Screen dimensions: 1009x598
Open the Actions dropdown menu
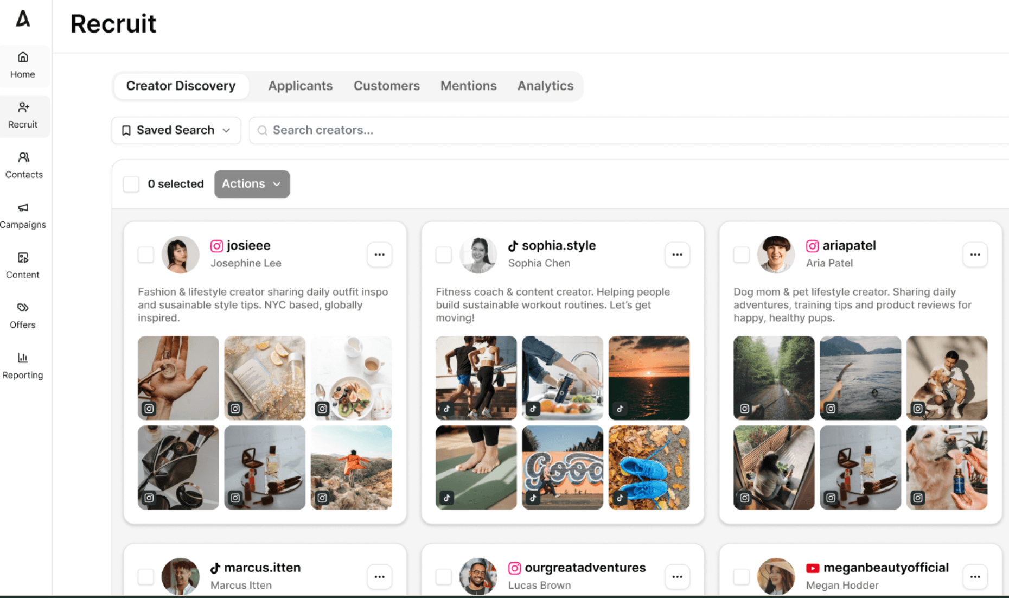(252, 184)
